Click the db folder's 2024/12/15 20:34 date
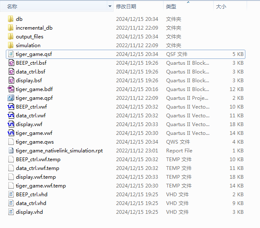 (137, 19)
